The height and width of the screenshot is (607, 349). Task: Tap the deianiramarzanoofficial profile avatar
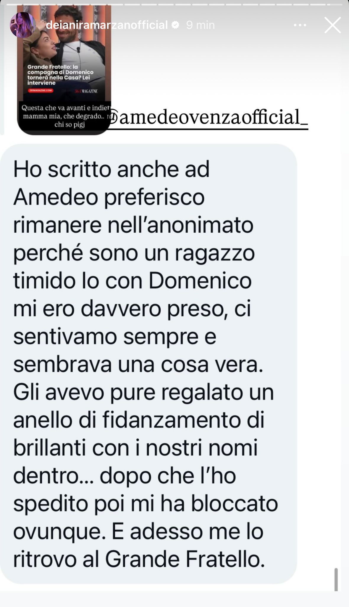point(23,25)
